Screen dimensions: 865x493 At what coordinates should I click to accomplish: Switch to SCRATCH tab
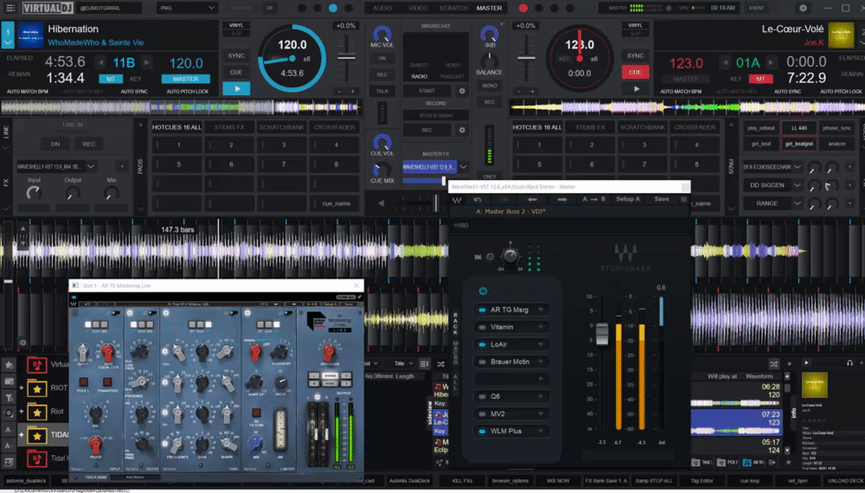pyautogui.click(x=453, y=9)
